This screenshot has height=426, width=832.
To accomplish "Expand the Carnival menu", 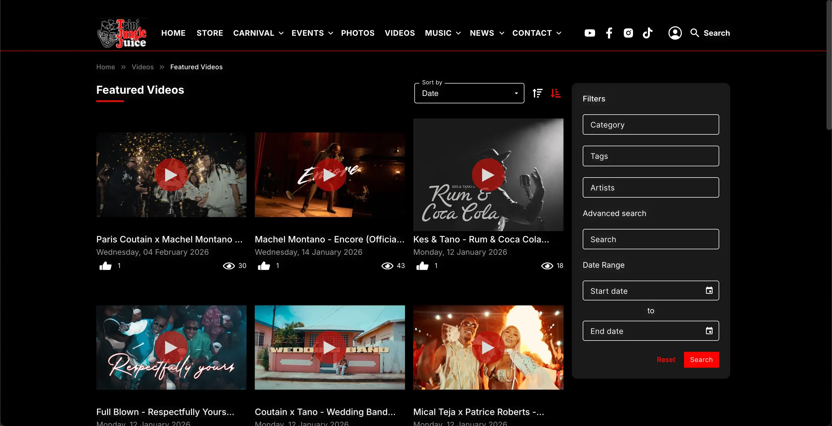I will (258, 33).
